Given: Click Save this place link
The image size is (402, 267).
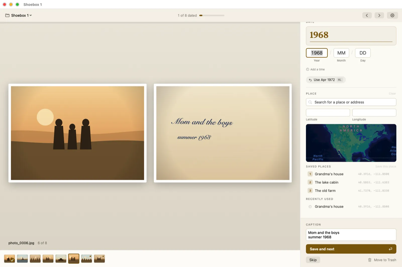Looking at the screenshot, I should tap(385, 167).
